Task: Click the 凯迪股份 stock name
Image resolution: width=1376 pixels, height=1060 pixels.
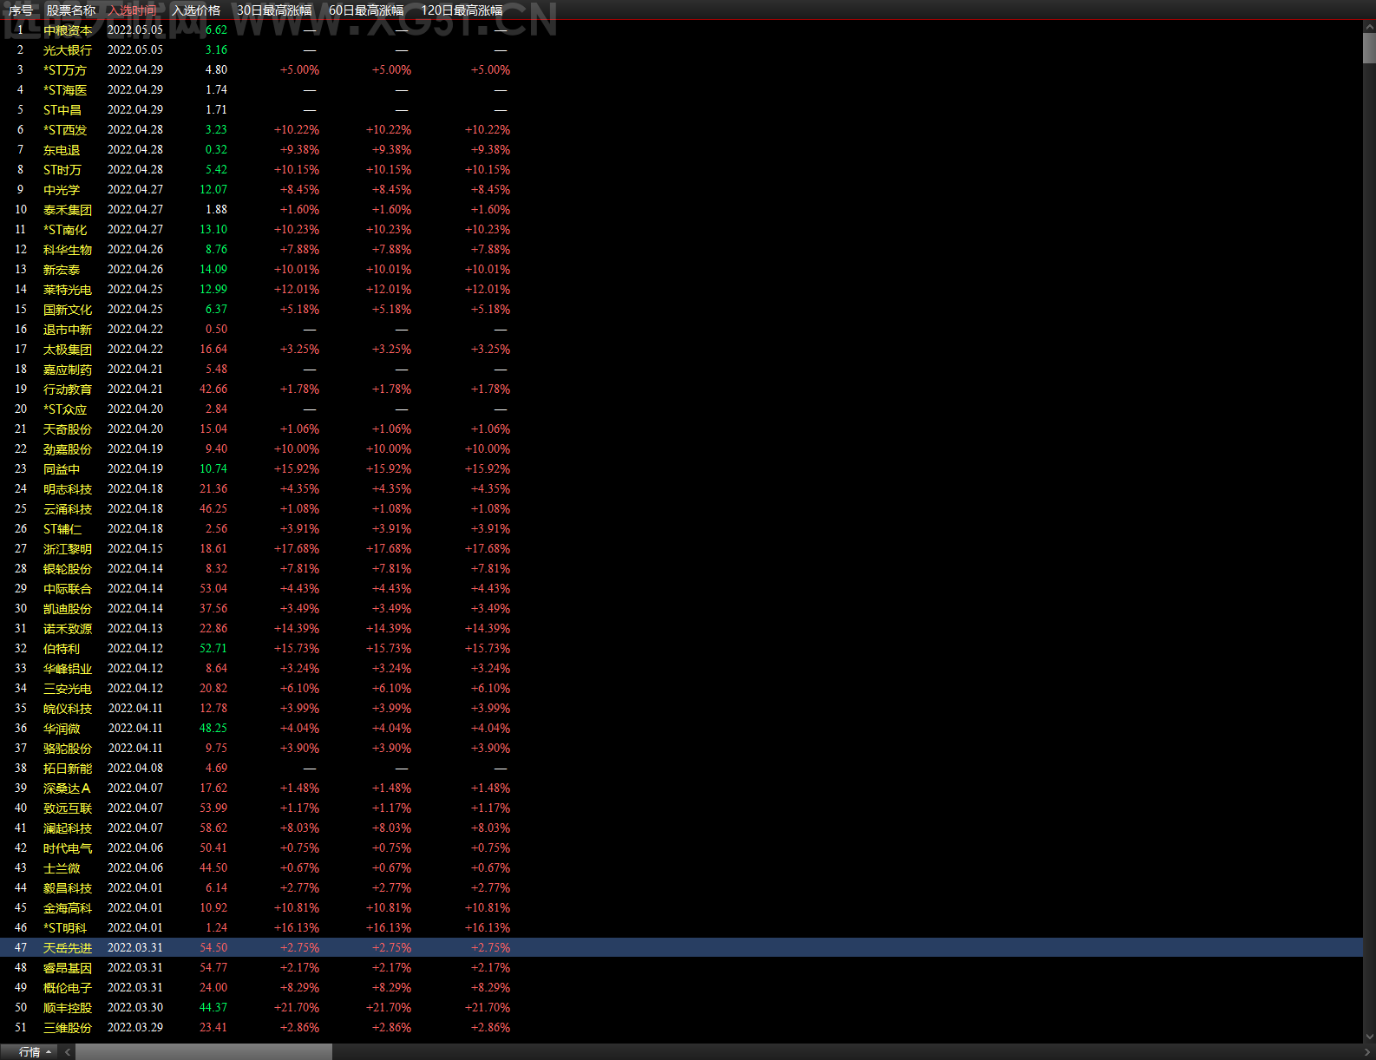Action: [x=68, y=609]
